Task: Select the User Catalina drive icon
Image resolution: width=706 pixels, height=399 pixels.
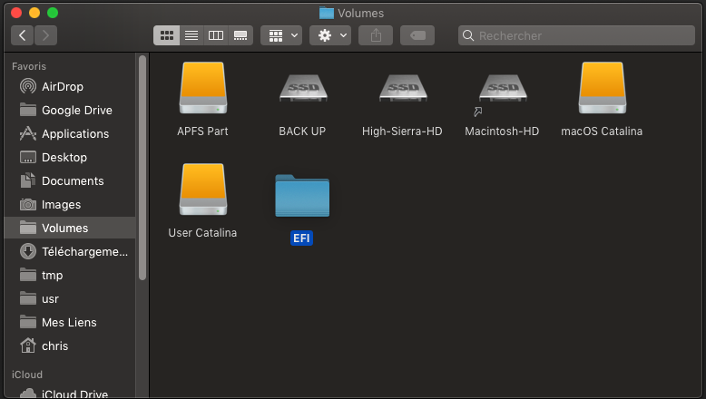Action: (203, 190)
